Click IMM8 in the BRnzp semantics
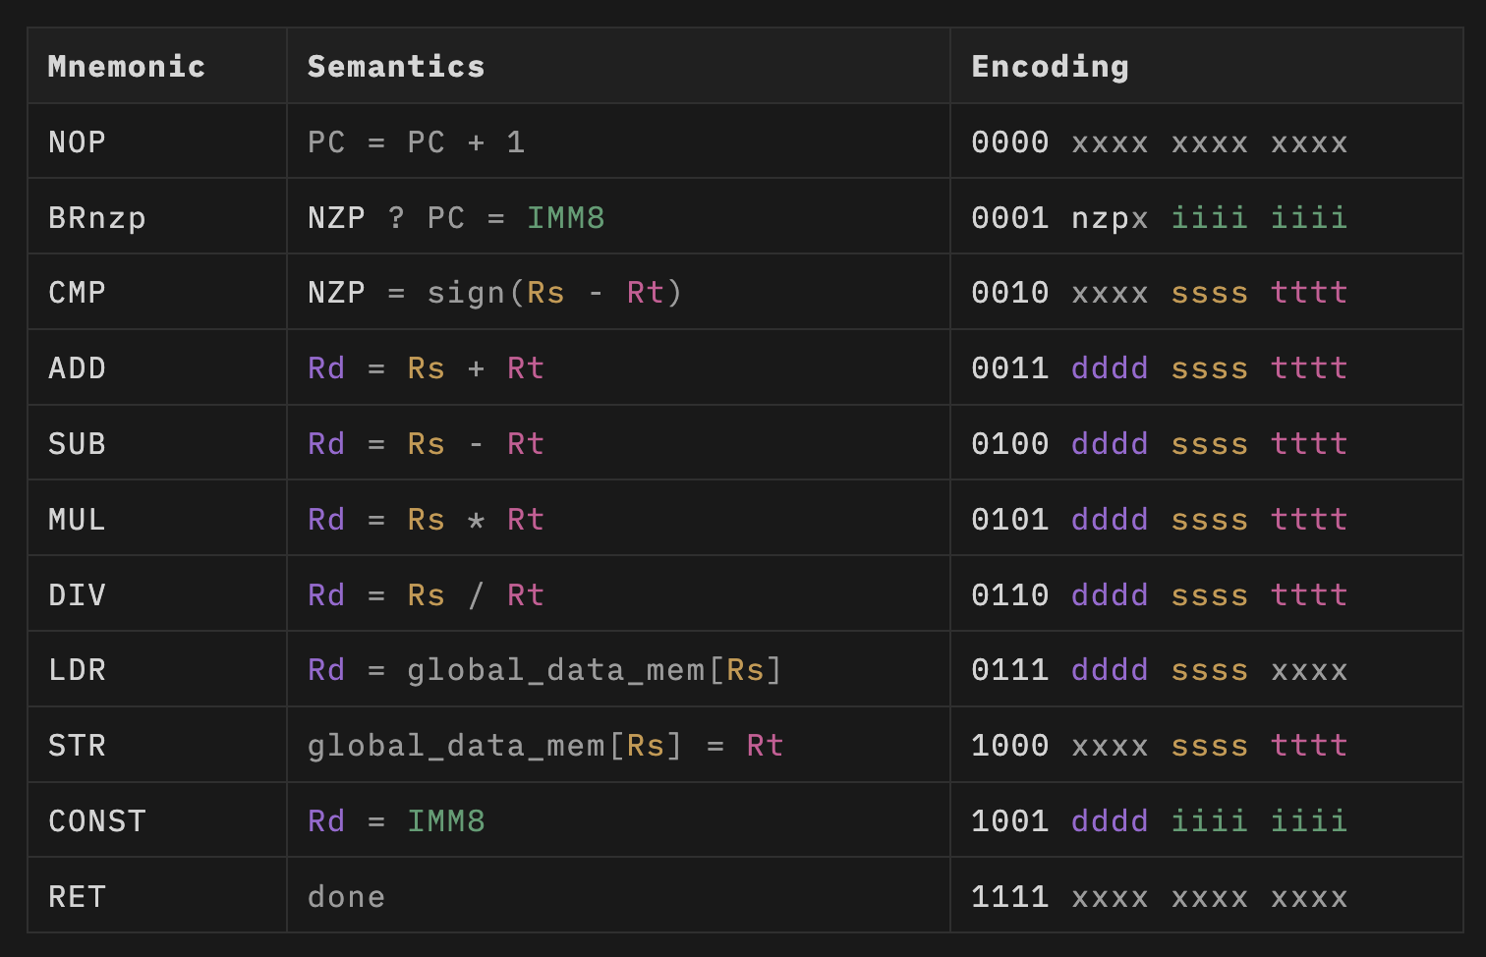The image size is (1486, 957). (565, 217)
